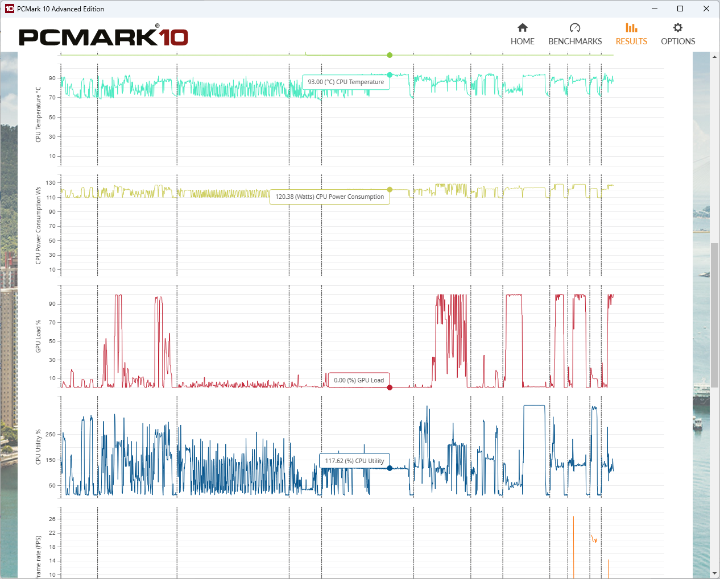Click the scrollbar up arrow
This screenshot has height=579, width=720.
714,57
